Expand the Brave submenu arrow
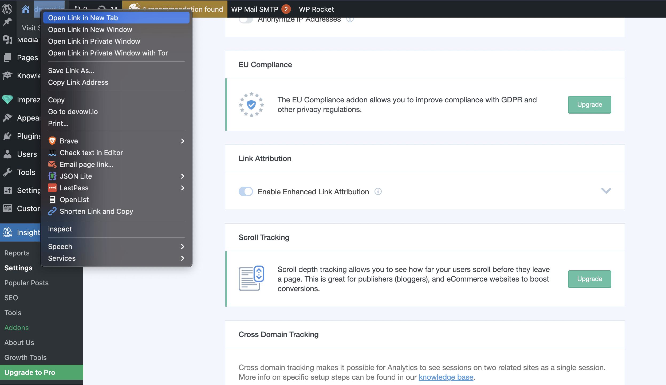This screenshot has height=385, width=666. tap(183, 141)
